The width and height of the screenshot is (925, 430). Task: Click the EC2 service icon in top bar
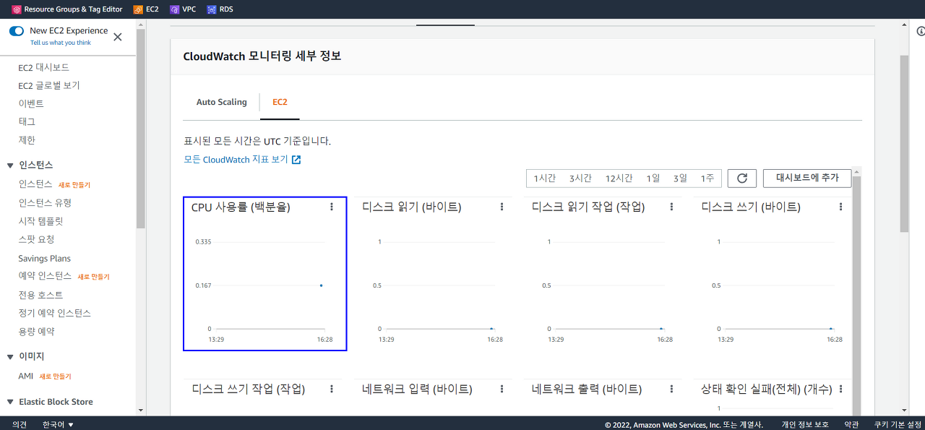click(138, 9)
